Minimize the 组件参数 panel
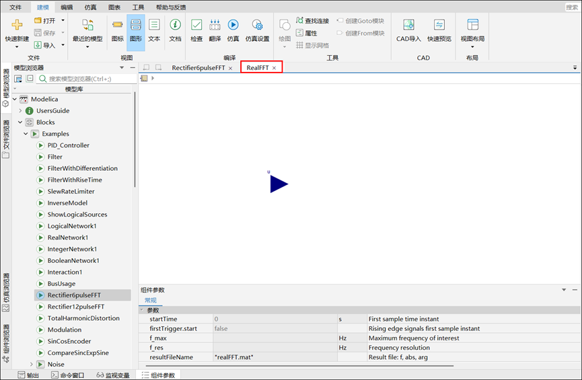 [x=575, y=290]
